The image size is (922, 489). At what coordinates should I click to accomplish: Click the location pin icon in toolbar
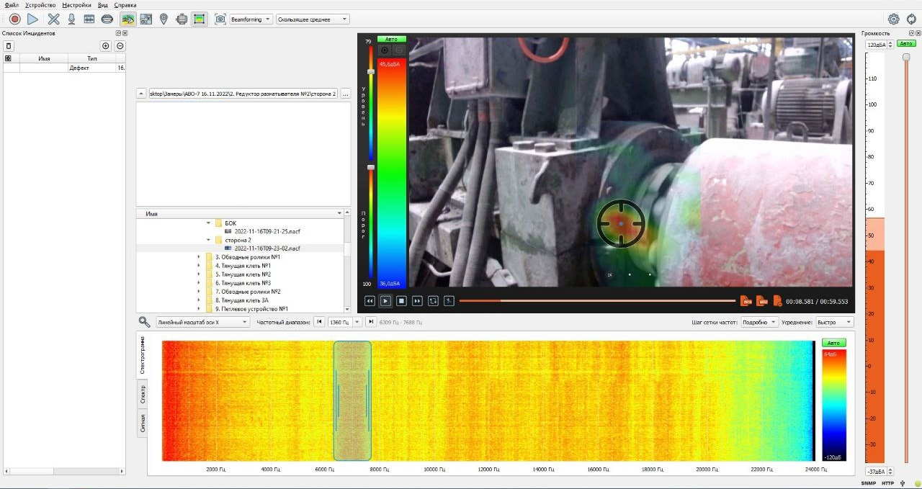click(x=164, y=19)
